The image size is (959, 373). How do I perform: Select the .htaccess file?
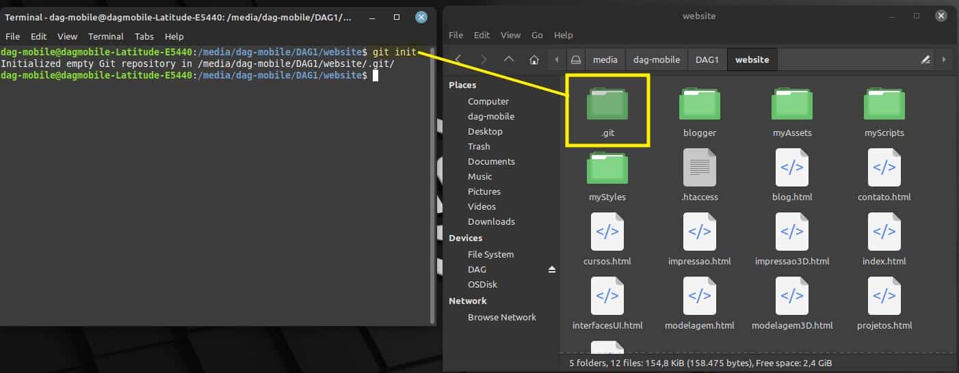699,174
